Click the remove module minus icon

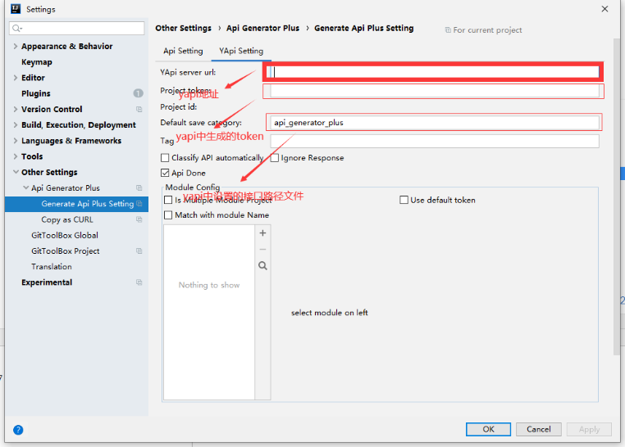262,250
